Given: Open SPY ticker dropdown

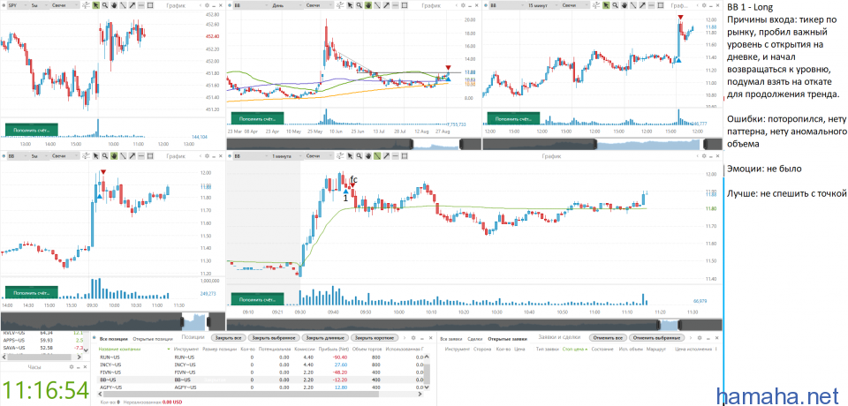Looking at the screenshot, I should click(18, 5).
